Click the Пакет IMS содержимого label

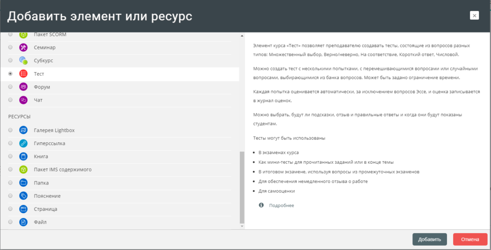coord(63,170)
